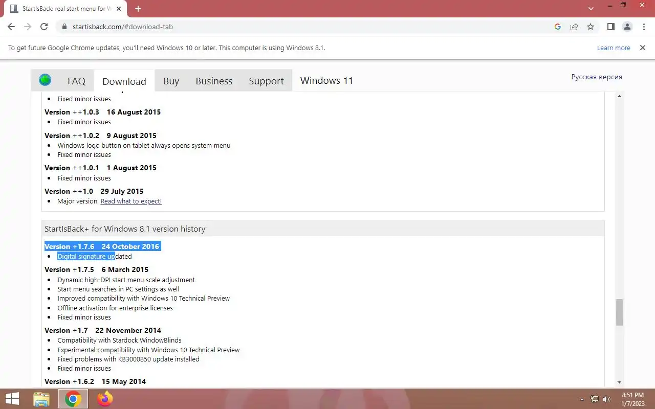Share this page via share icon
655x409 pixels.
574,27
